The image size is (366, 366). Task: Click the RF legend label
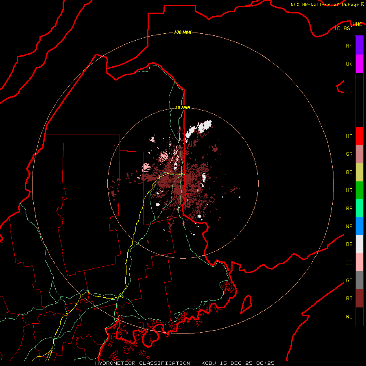(x=349, y=46)
